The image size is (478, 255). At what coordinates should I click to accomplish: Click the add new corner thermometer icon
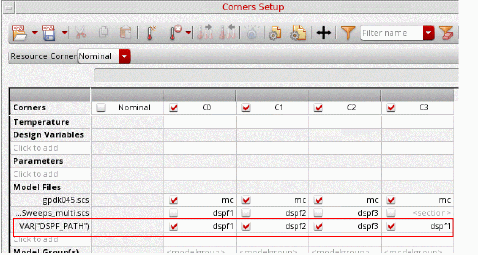coord(150,33)
